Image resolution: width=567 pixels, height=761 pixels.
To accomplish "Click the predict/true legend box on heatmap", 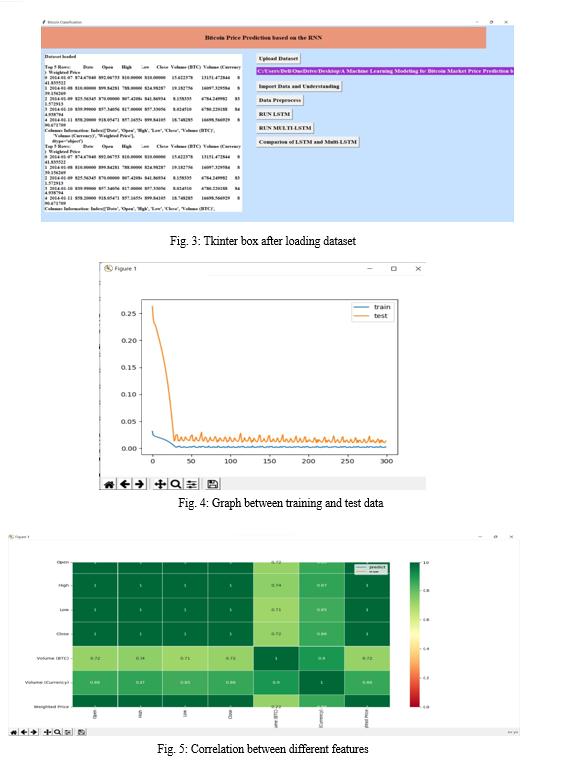I will point(371,570).
